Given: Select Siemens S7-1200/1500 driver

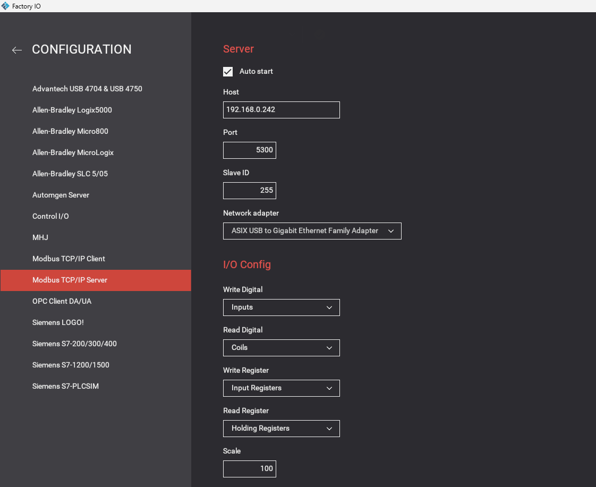Looking at the screenshot, I should tap(71, 365).
